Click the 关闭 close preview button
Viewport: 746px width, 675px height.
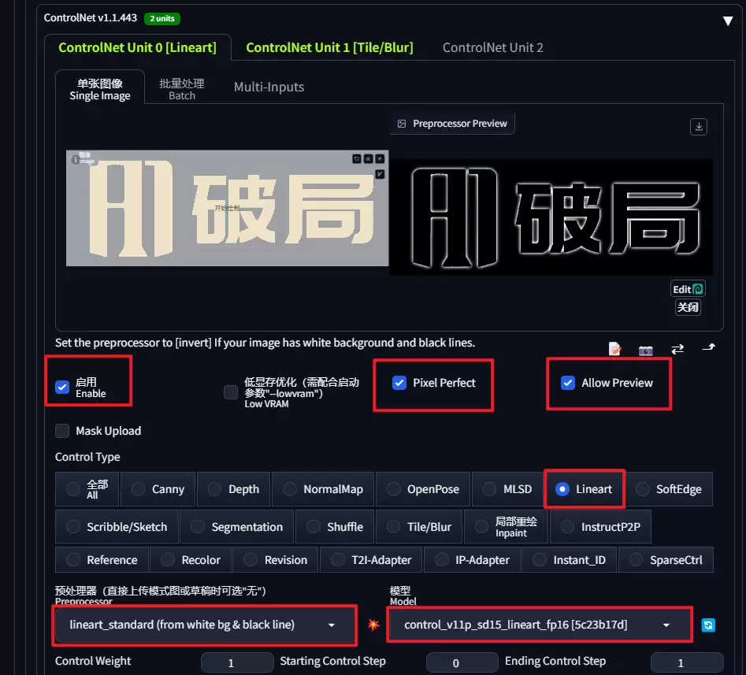pos(688,307)
